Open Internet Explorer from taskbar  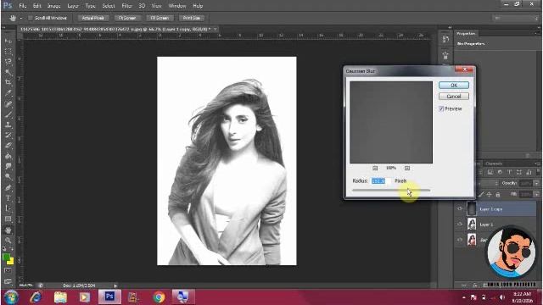[x=36, y=297]
